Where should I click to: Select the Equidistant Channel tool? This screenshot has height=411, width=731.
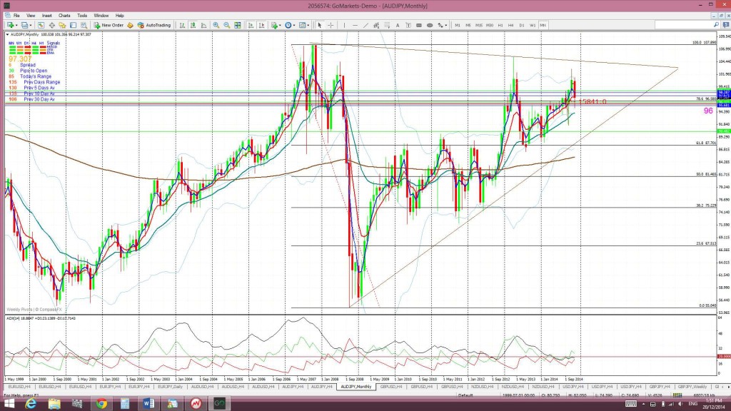pyautogui.click(x=376, y=25)
